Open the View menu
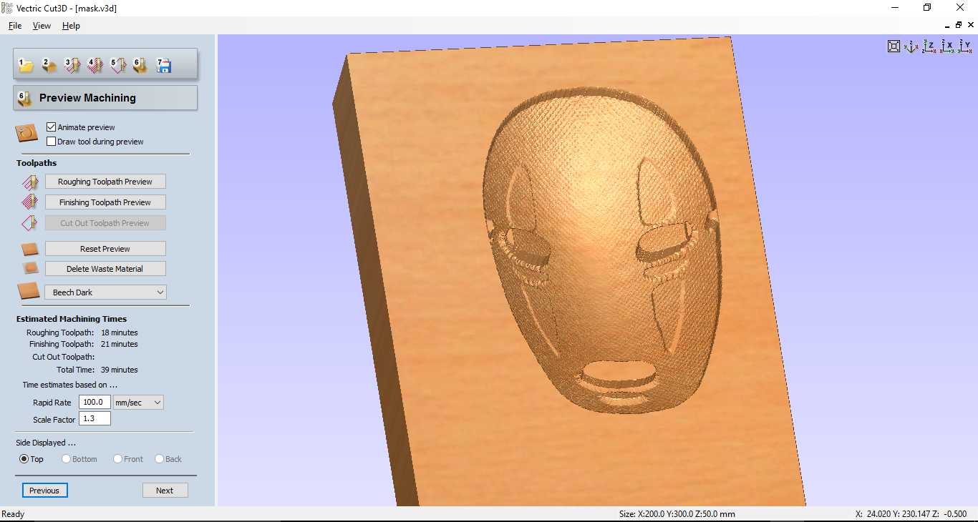The image size is (978, 522). [x=41, y=25]
